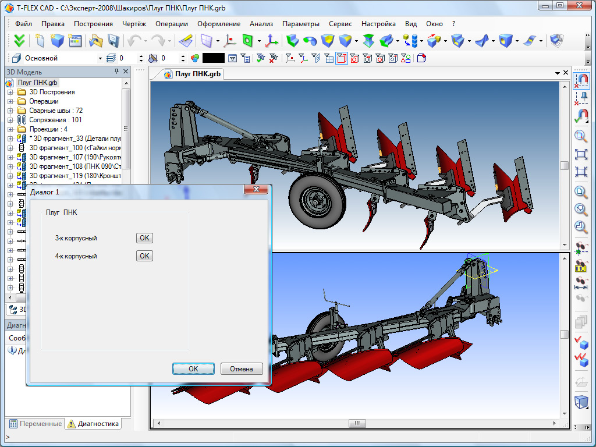Toggle the 3D node selection filter
Image resolution: width=596 pixels, height=447 pixels.
(290, 58)
